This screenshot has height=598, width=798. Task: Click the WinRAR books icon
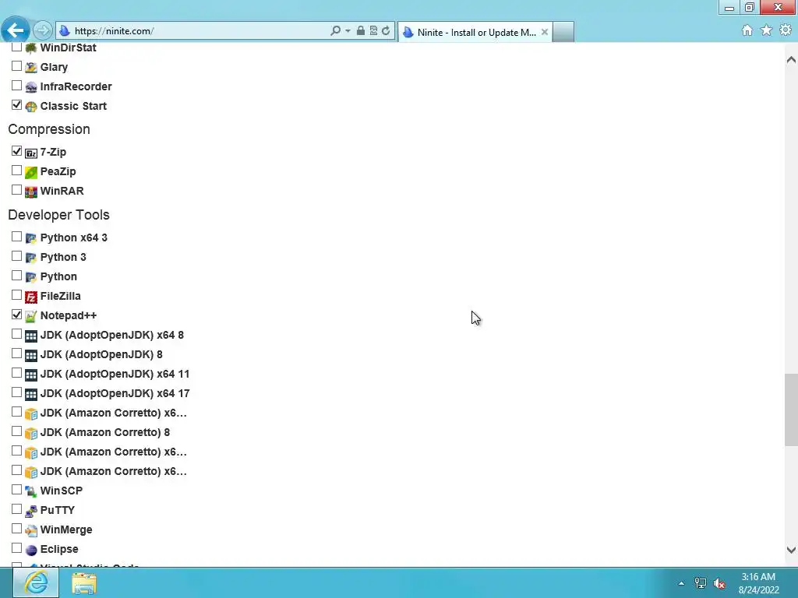pyautogui.click(x=31, y=192)
